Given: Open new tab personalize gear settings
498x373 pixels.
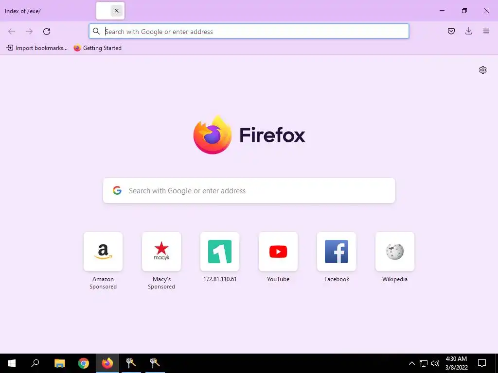Looking at the screenshot, I should (x=483, y=70).
